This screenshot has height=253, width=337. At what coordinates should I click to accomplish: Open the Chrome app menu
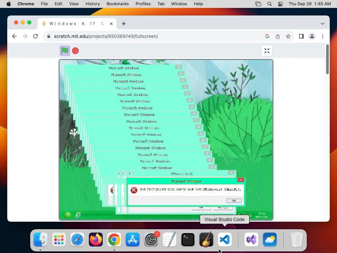26,4
